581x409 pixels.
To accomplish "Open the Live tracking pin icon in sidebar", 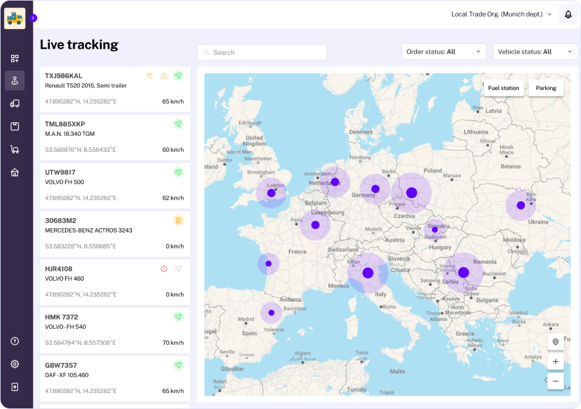I will click(x=15, y=80).
